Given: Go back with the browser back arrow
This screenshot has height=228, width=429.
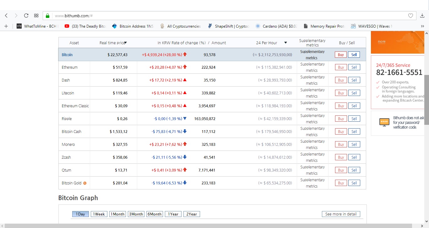Looking at the screenshot, I should click(x=6, y=16).
